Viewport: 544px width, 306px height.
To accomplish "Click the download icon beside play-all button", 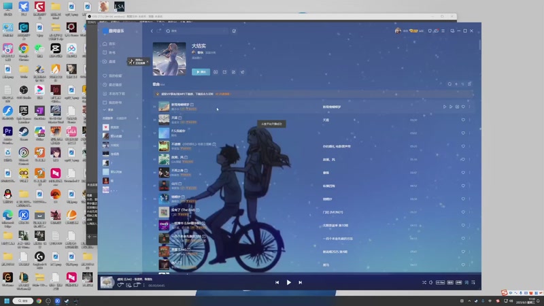I will [x=216, y=72].
